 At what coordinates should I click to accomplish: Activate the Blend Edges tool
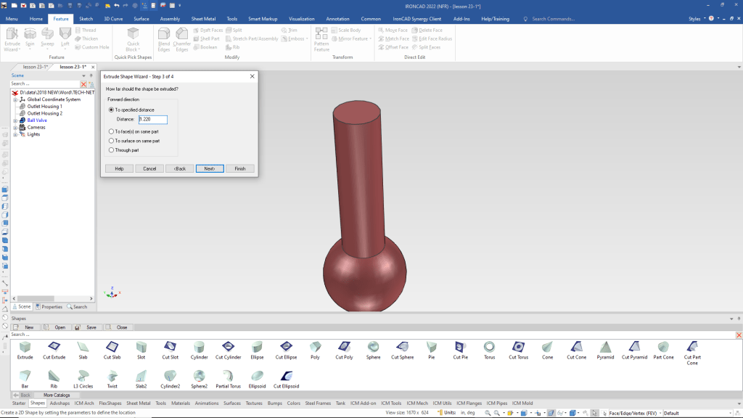coord(163,39)
